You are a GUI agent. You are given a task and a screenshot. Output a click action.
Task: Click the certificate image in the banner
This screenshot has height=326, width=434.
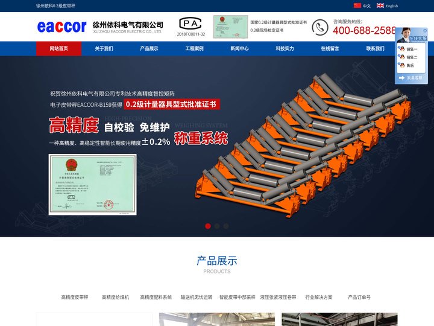[92, 185]
